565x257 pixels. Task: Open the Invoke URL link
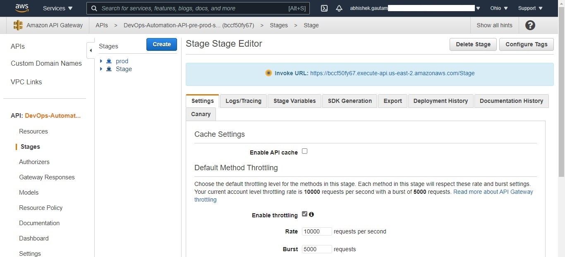(x=393, y=73)
